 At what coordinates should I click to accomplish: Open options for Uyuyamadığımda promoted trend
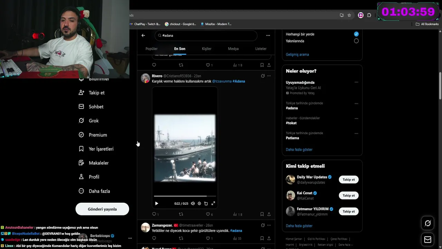tap(356, 82)
